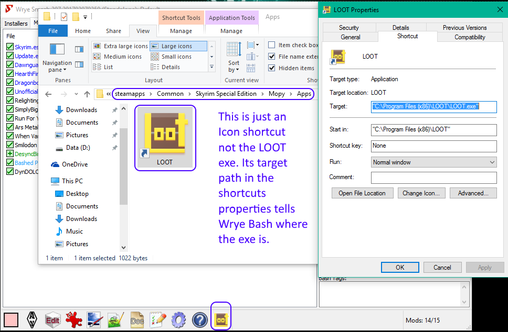Open the red Edit cube tool
The width and height of the screenshot is (508, 332).
click(x=52, y=319)
